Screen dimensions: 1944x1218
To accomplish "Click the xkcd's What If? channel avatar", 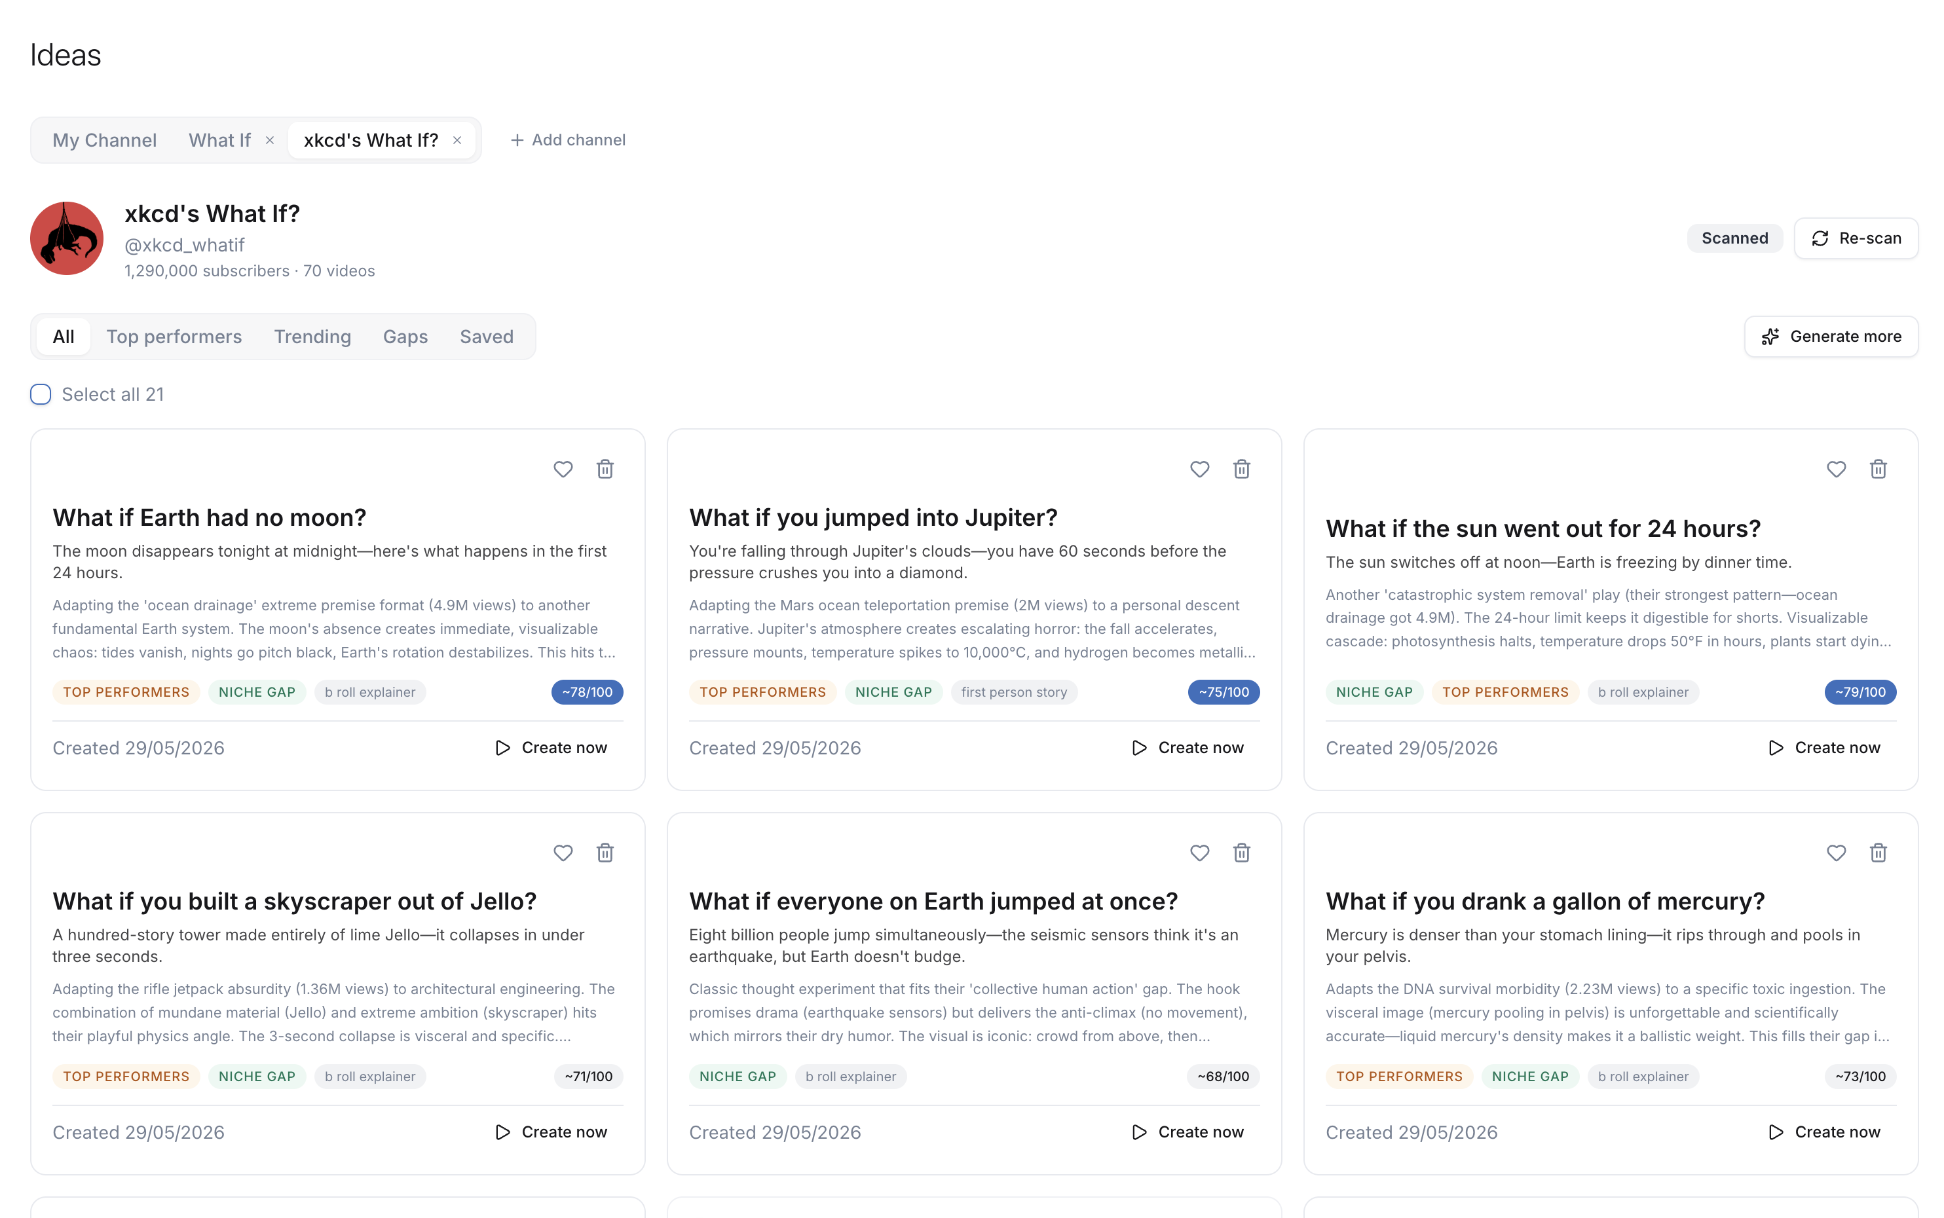I will 67,238.
